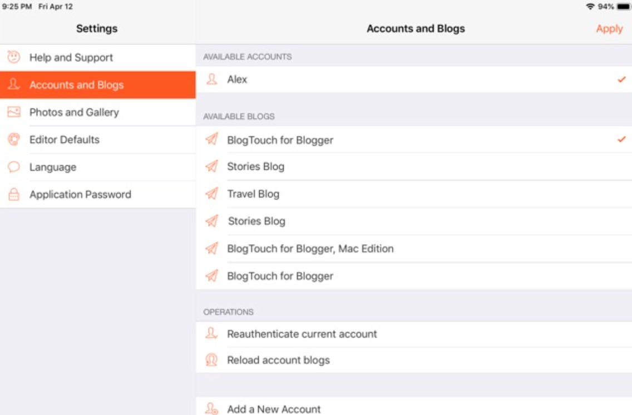This screenshot has height=415, width=632.
Task: Click the Wi-Fi icon in the status bar
Action: [590, 7]
